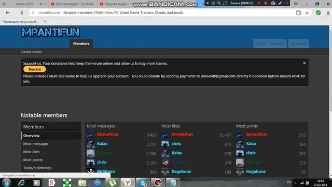Open the Current visitors link
332x187 pixels.
click(x=31, y=52)
